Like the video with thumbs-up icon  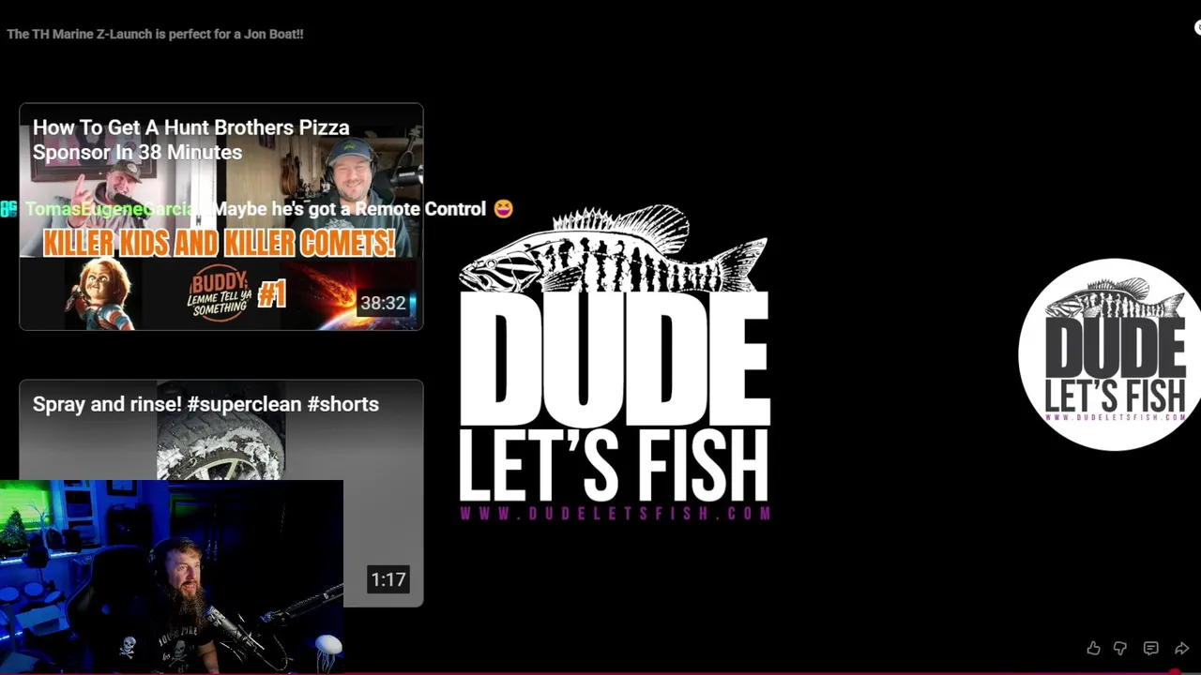(x=1093, y=648)
